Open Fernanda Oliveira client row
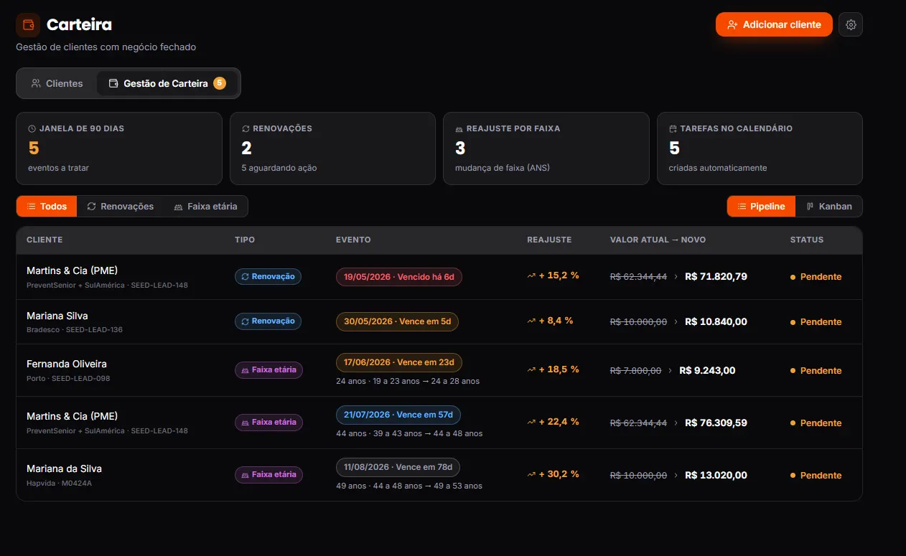The height and width of the screenshot is (556, 906). 439,370
